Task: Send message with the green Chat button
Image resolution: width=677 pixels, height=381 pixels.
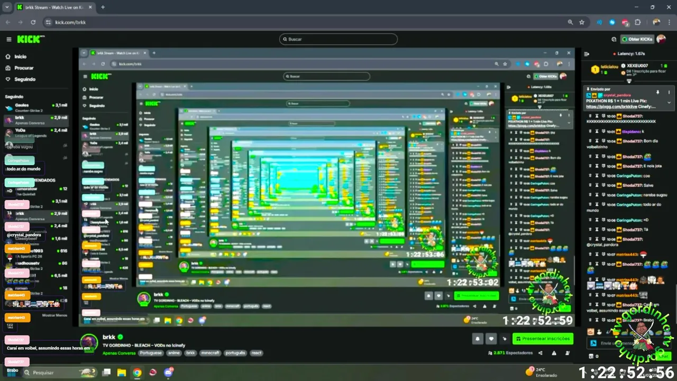Action: point(663,357)
